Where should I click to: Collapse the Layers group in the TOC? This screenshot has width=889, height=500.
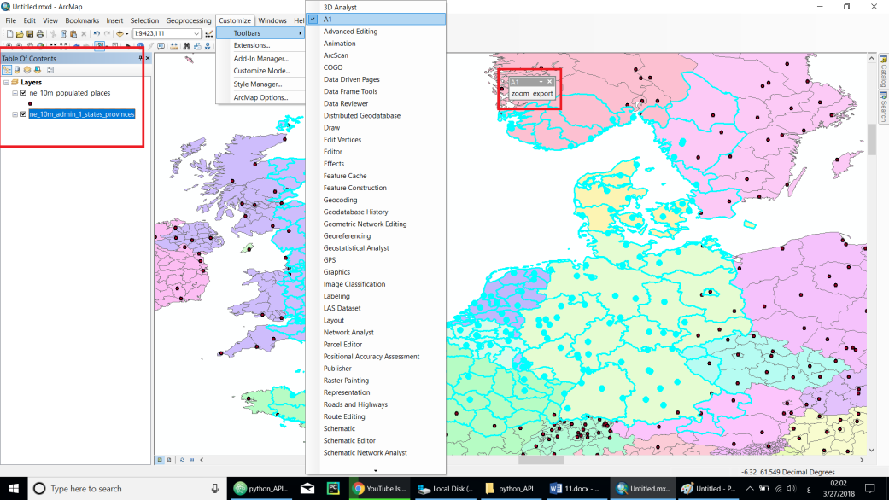pos(6,83)
